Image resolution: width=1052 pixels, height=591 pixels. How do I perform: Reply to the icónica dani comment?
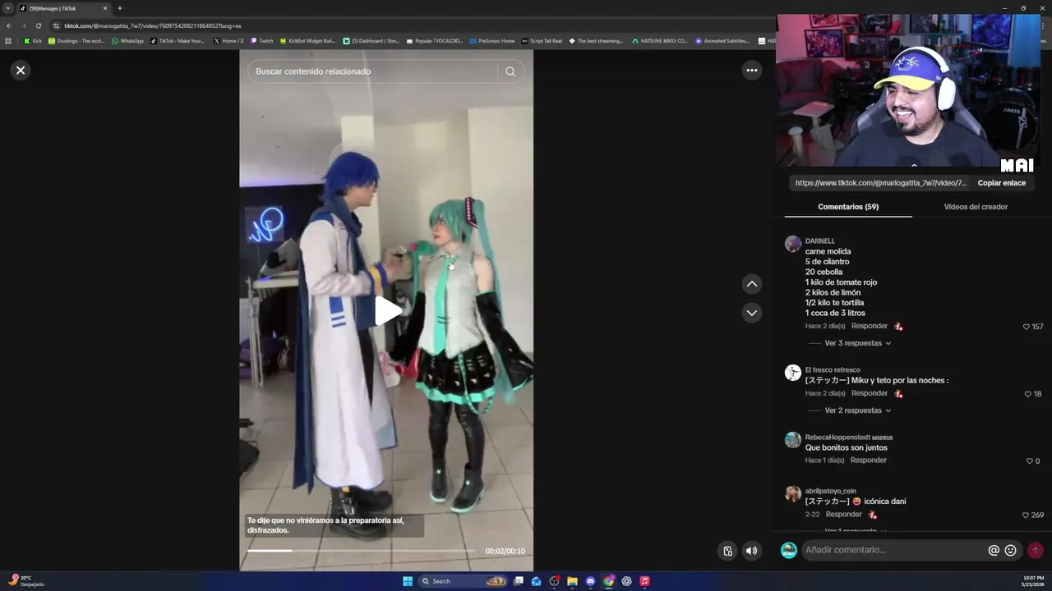coord(844,515)
